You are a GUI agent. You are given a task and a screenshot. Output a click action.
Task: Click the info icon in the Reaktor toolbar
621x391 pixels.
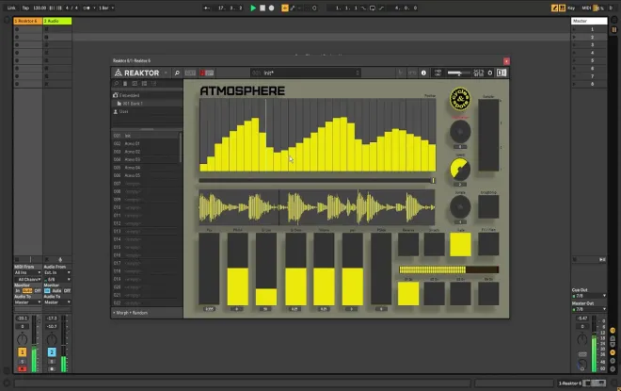tap(423, 73)
